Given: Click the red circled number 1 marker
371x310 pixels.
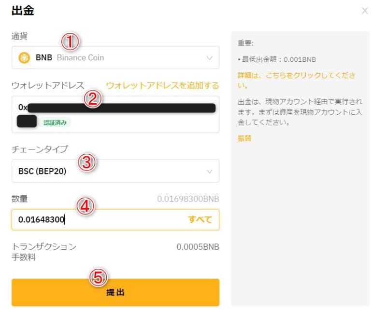Looking at the screenshot, I should click(x=70, y=41).
